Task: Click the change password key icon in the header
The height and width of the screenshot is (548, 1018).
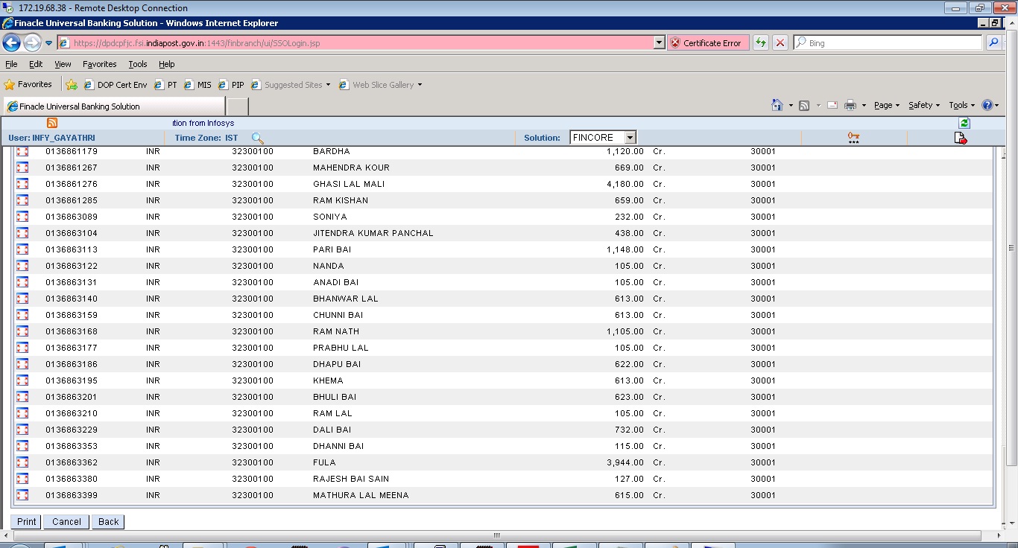Action: point(853,137)
